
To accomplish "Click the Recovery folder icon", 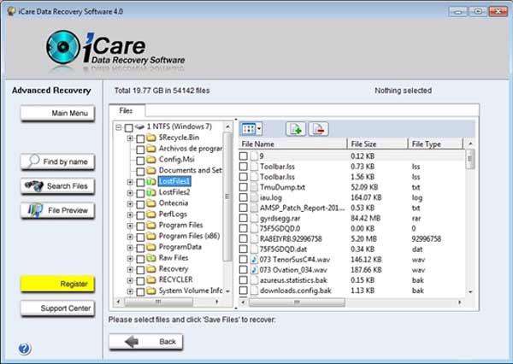I will click(150, 269).
